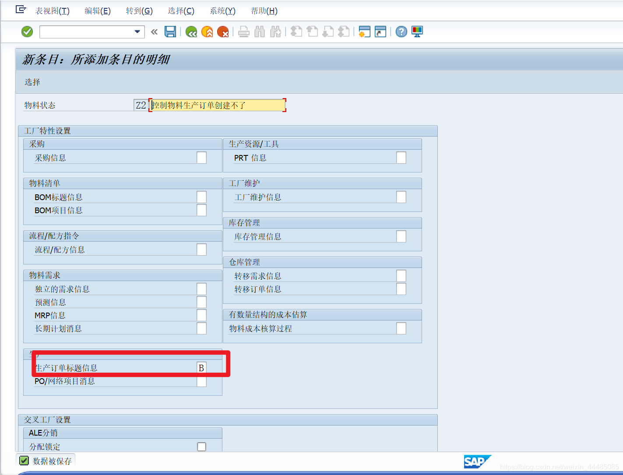Click the 转移需求信息 entry box
The image size is (623, 475).
(401, 276)
